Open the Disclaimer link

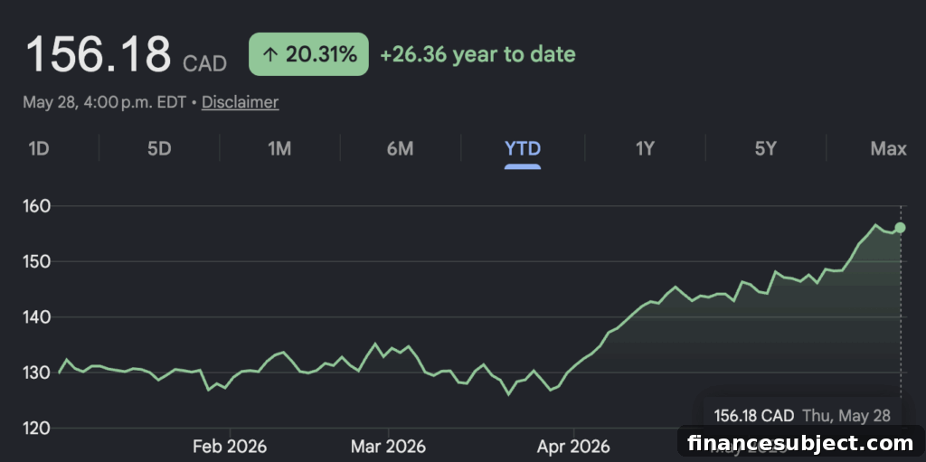[240, 102]
